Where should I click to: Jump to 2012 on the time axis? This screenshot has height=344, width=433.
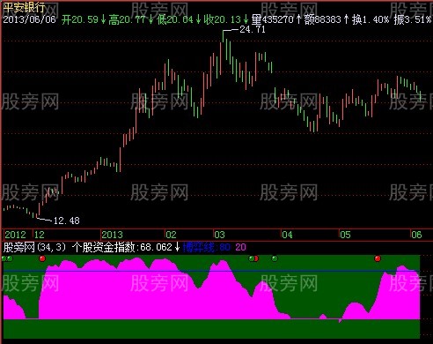[16, 235]
